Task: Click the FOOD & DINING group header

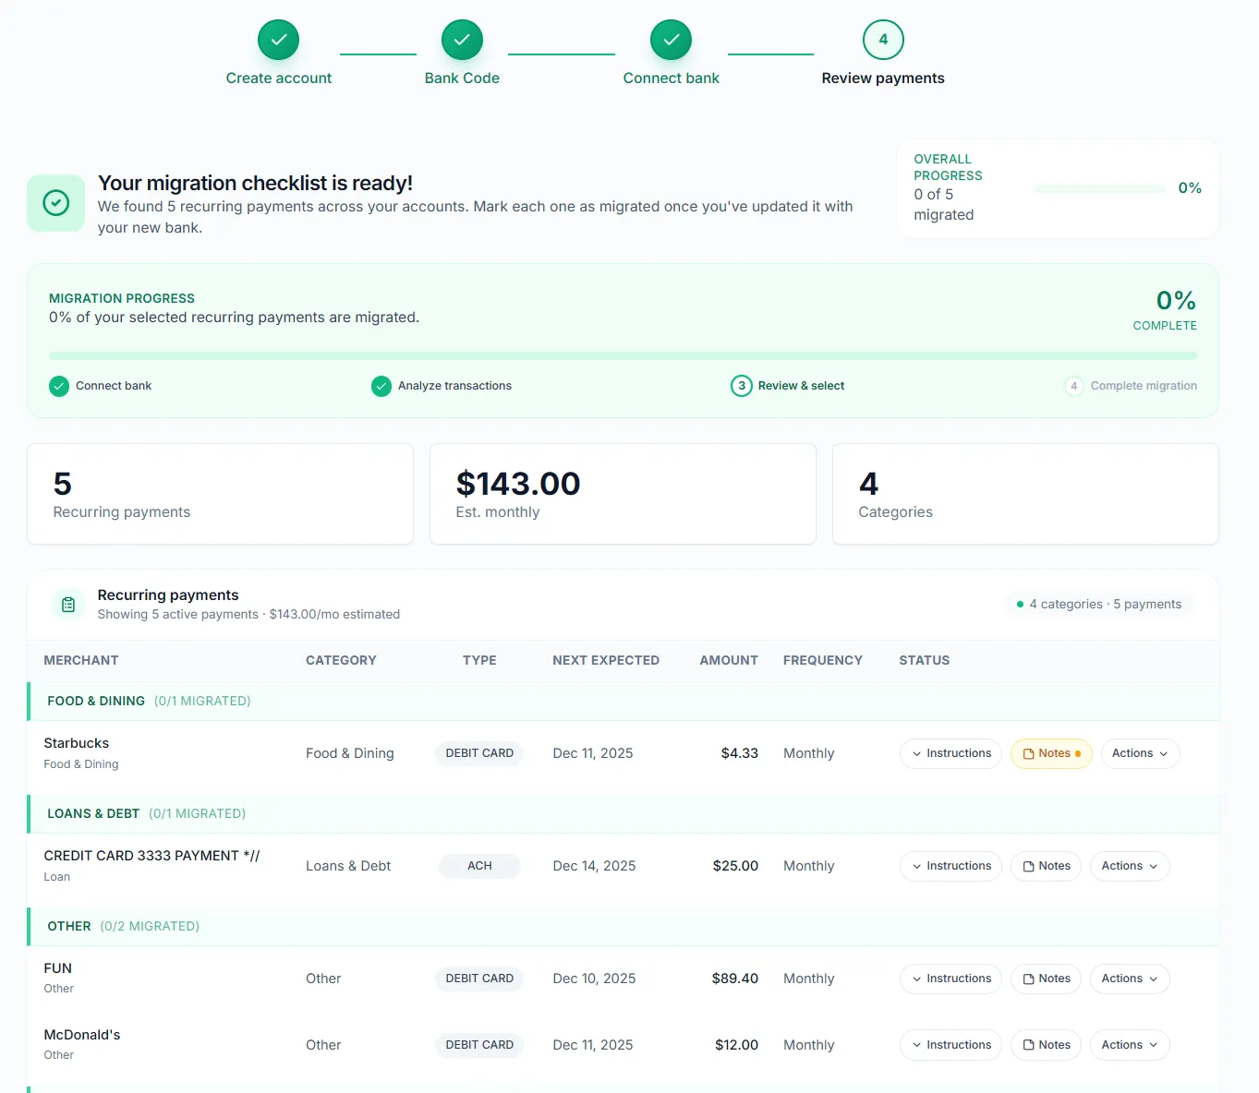Action: (x=623, y=702)
